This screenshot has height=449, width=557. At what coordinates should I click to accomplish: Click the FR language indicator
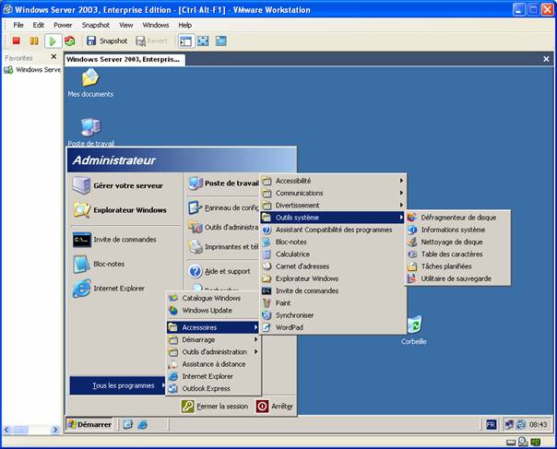(x=491, y=424)
